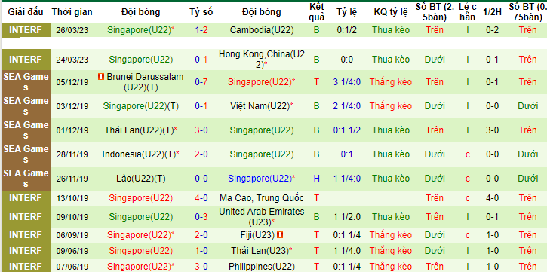Image resolution: width=547 pixels, height=272 pixels.
Task: Click United Arab Emirates (U23) team
Action: pos(262,217)
